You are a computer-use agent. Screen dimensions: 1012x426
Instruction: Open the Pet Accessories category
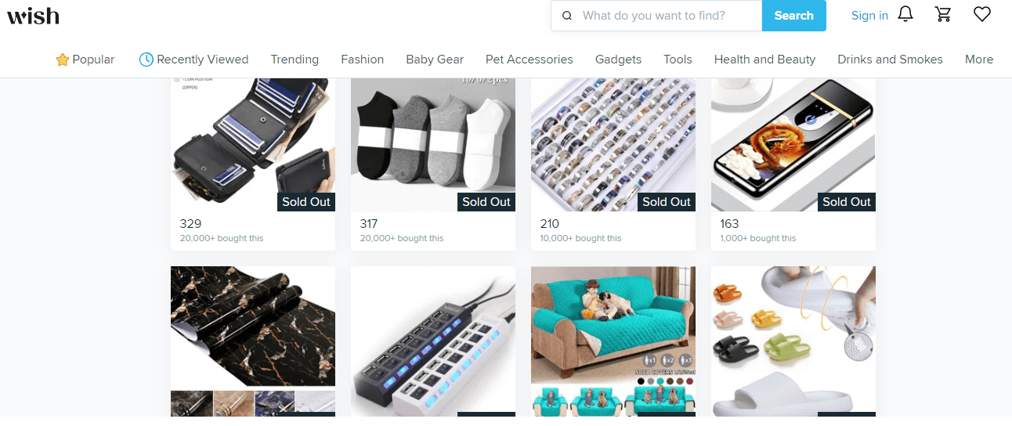point(529,60)
